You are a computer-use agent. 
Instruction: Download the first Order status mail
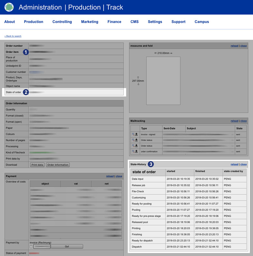pyautogui.click(x=136, y=140)
